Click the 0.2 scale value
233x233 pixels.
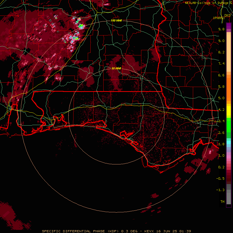[x=221, y=167]
